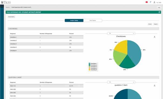Select the likert-2(2) table row
This screenshot has height=99, width=163.
46,89
